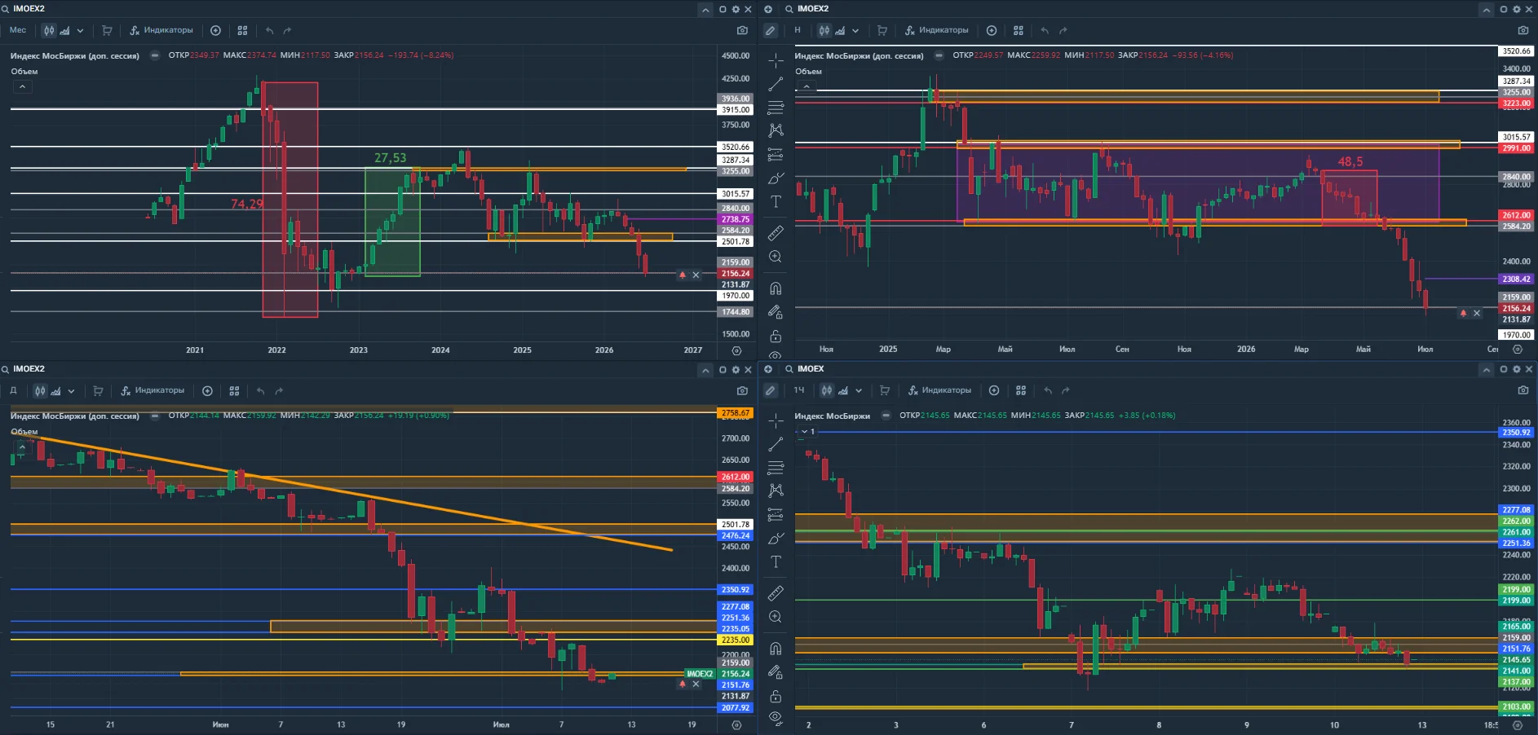Toggle magnet mode in weekly chart
This screenshot has width=1538, height=735.
776,288
